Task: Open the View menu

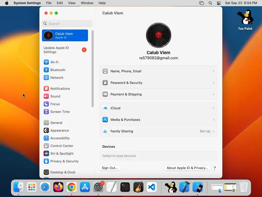Action: click(x=72, y=3)
